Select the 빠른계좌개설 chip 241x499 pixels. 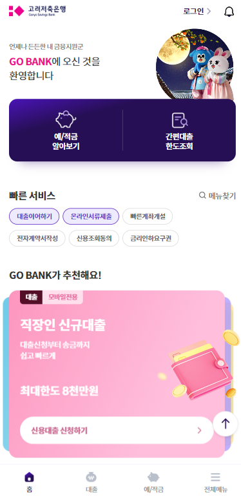click(148, 216)
